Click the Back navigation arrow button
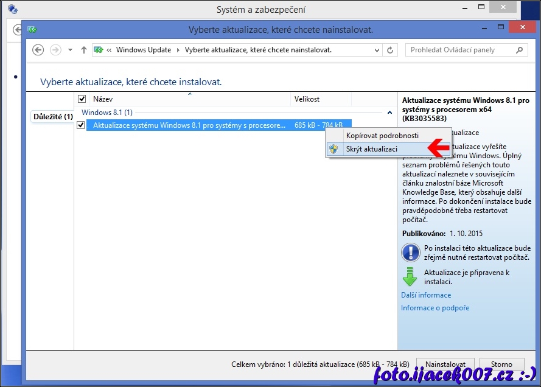Viewport: 541px width, 387px height. pyautogui.click(x=38, y=50)
